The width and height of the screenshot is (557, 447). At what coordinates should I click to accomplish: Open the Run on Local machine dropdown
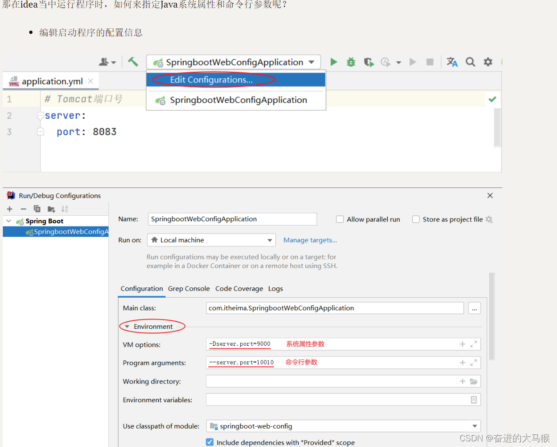(270, 240)
